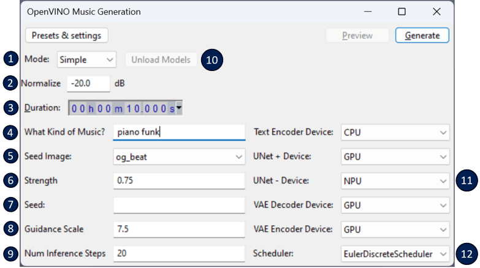The image size is (480, 268).
Task: Click the Strength input field
Action: (179, 181)
